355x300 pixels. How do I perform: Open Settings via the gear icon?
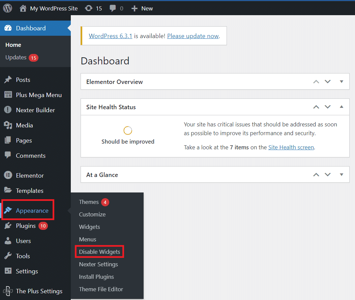(x=7, y=271)
